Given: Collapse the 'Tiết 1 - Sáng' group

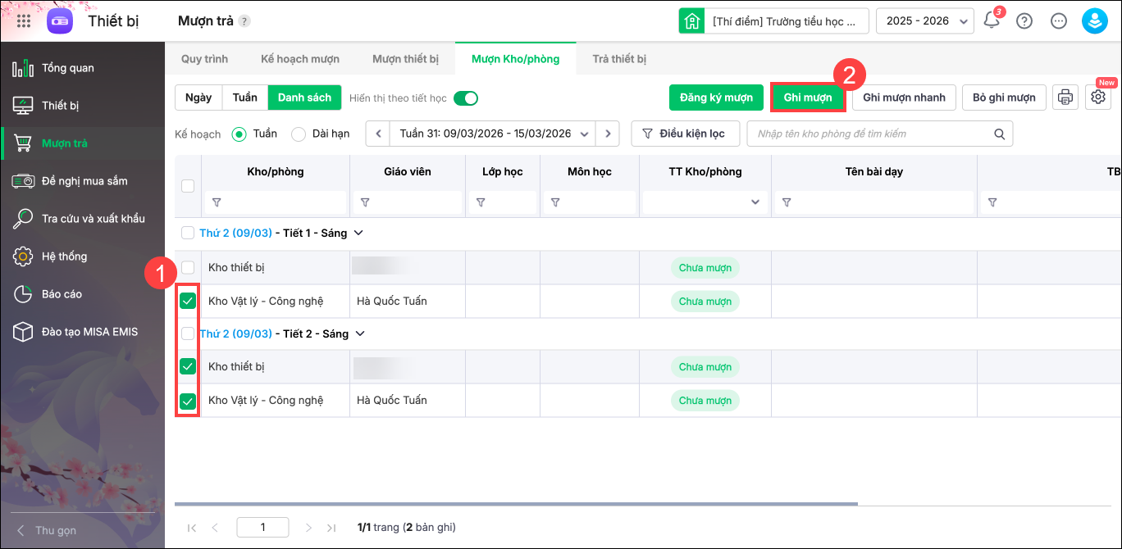Looking at the screenshot, I should tap(358, 234).
